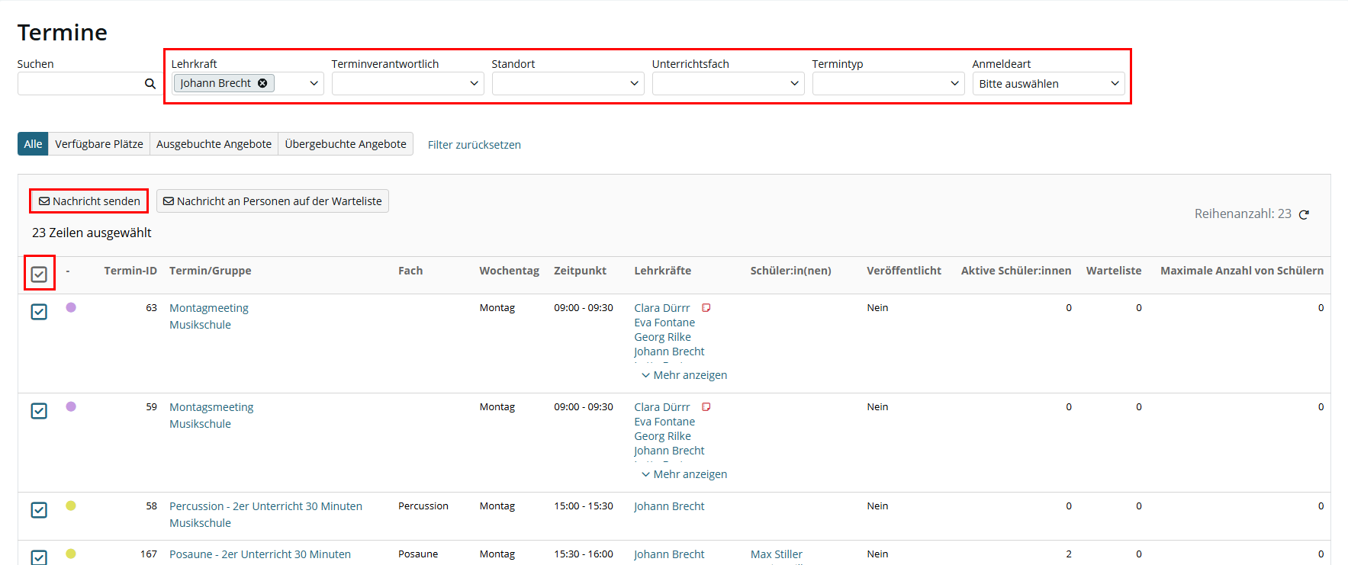Click the yellow status dot of Termin 167
The width and height of the screenshot is (1348, 565).
click(x=71, y=554)
